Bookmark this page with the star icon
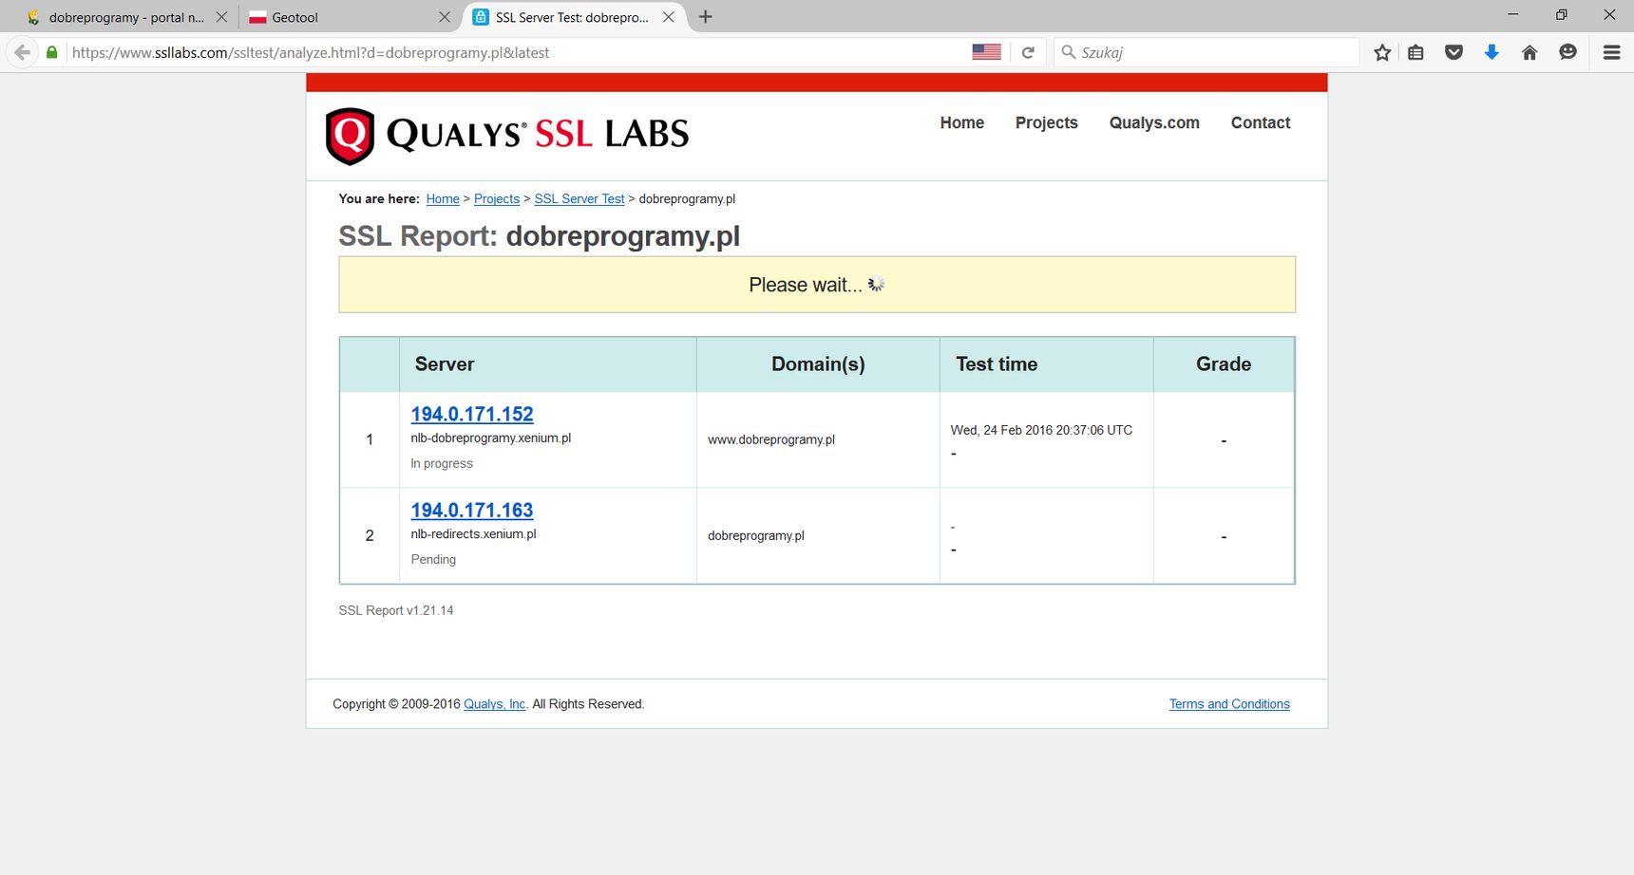This screenshot has height=875, width=1634. (x=1382, y=52)
